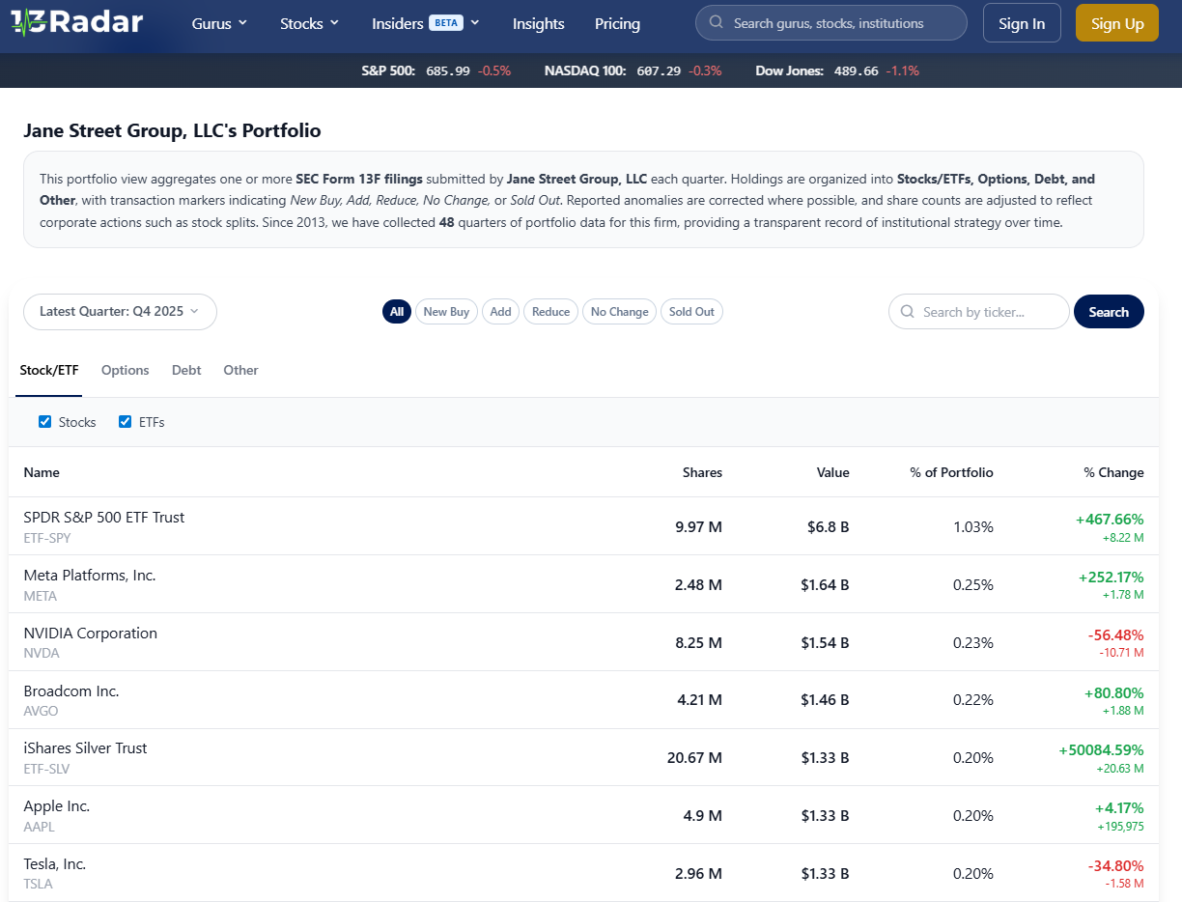
Task: Select the Reduce filter pill
Action: [x=550, y=312]
